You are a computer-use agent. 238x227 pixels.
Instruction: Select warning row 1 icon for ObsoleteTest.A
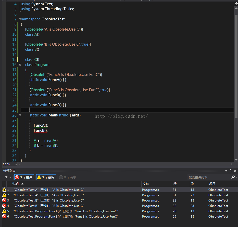pyautogui.click(x=4, y=190)
